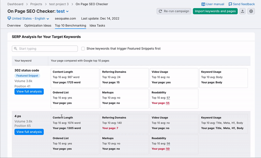261x158 pixels.
Task: Click the search magnifier icon
Action: 16,49
